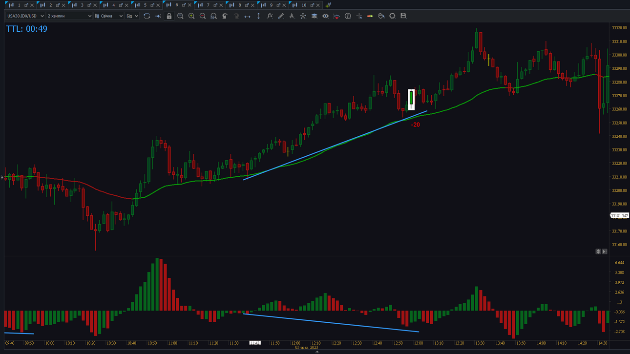Click the 33181.347 current price label
630x354 pixels.
tap(620, 215)
